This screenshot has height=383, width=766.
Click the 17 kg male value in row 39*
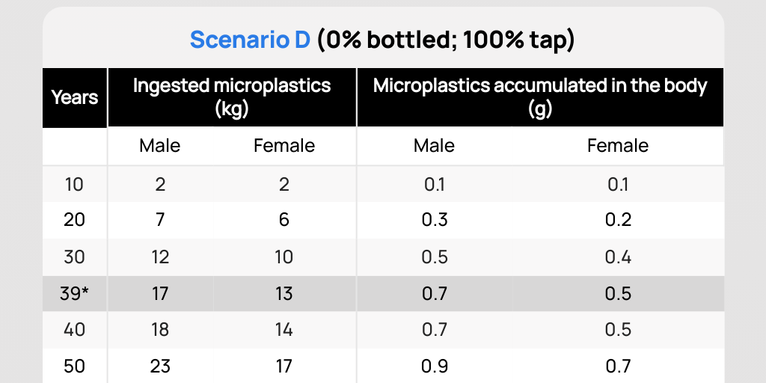(x=160, y=293)
